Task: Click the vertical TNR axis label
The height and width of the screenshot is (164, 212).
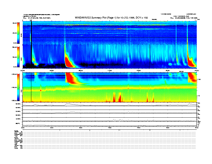Action: point(21,92)
